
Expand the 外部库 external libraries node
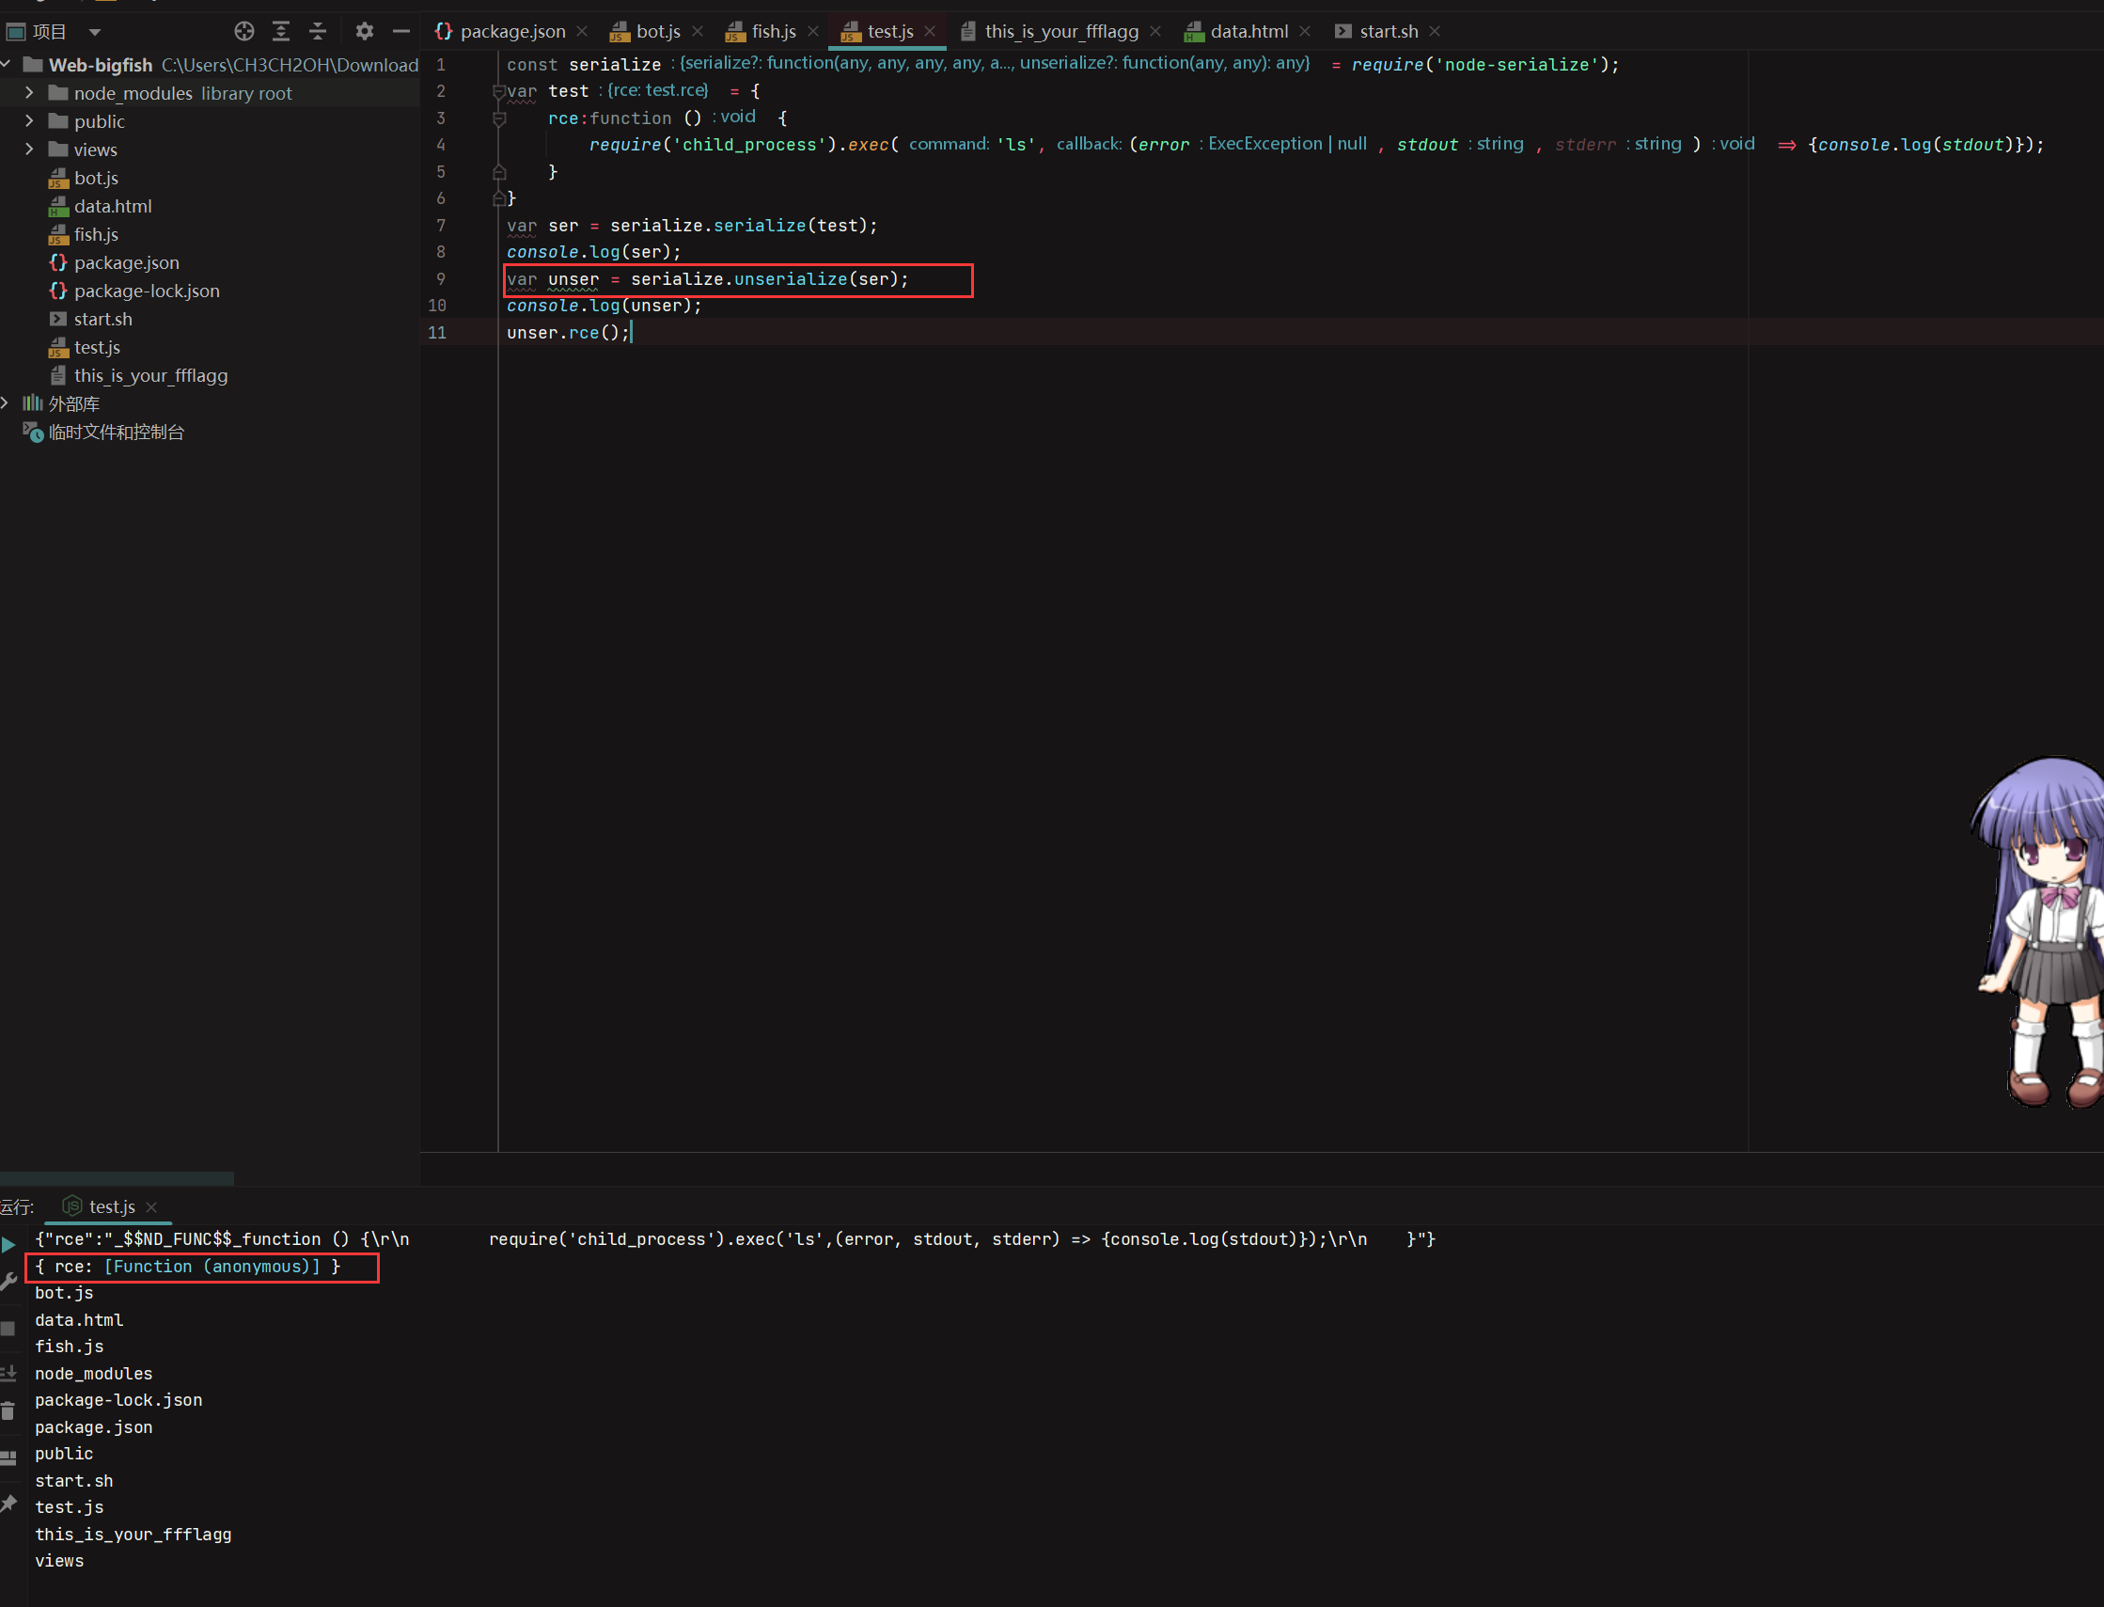point(6,403)
